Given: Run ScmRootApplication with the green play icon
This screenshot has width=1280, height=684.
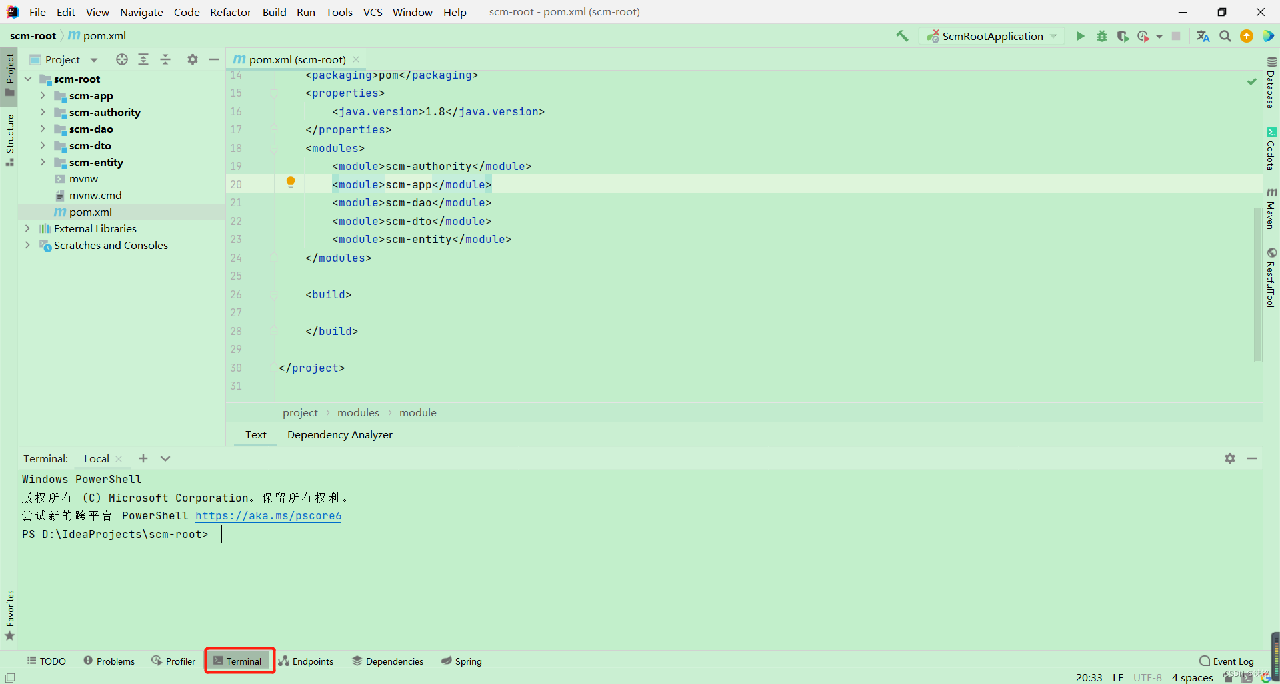Looking at the screenshot, I should (x=1080, y=36).
